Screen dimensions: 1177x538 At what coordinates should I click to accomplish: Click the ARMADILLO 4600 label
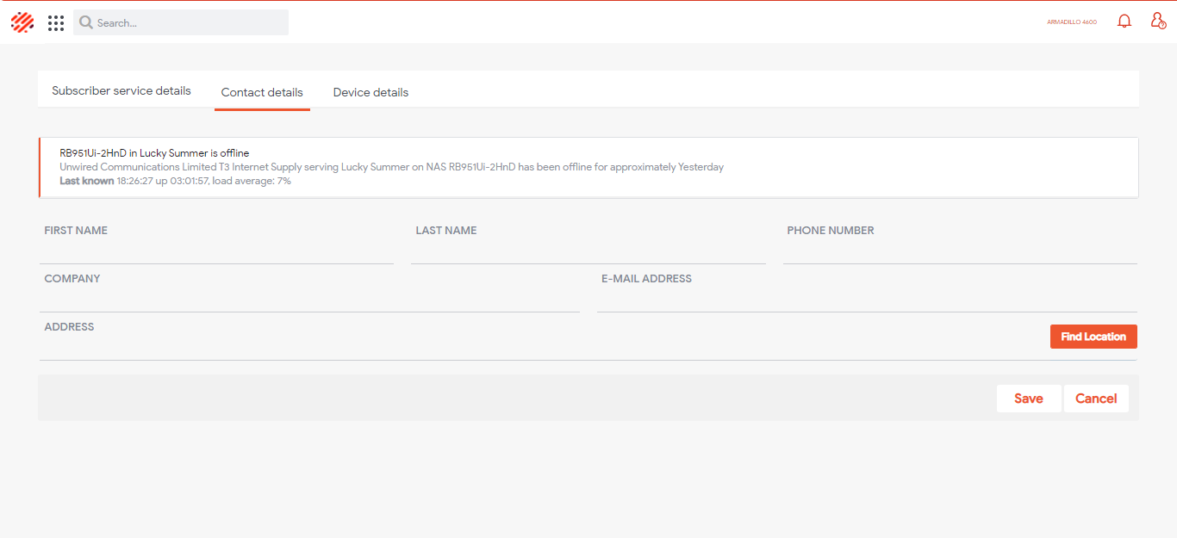point(1072,22)
